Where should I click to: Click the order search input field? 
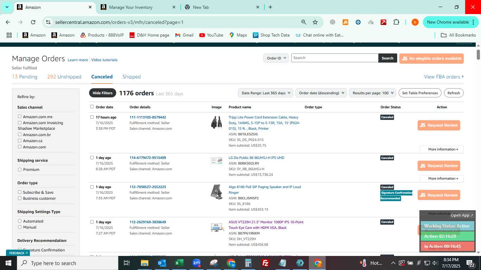coord(335,58)
